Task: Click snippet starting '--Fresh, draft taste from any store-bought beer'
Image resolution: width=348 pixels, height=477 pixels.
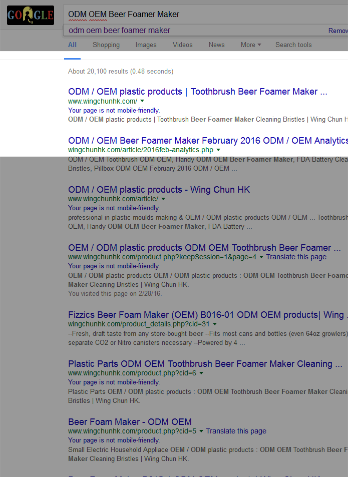Action: tap(208, 338)
